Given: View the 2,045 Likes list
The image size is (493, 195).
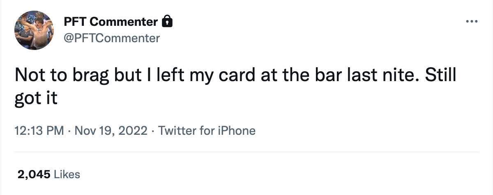Looking at the screenshot, I should [x=48, y=175].
